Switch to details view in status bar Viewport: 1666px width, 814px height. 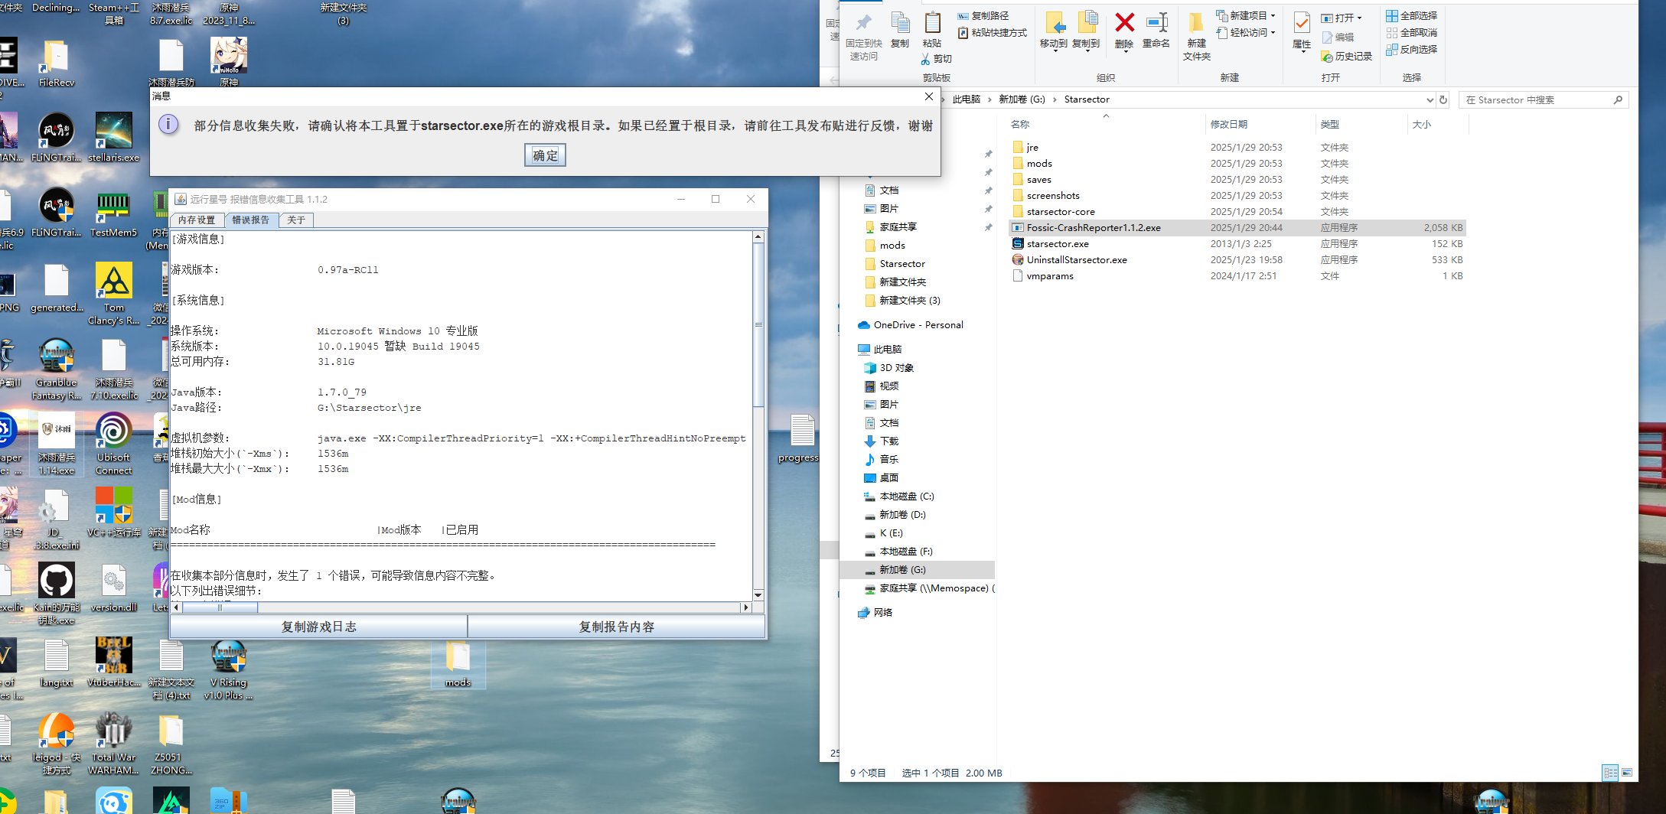coord(1610,773)
